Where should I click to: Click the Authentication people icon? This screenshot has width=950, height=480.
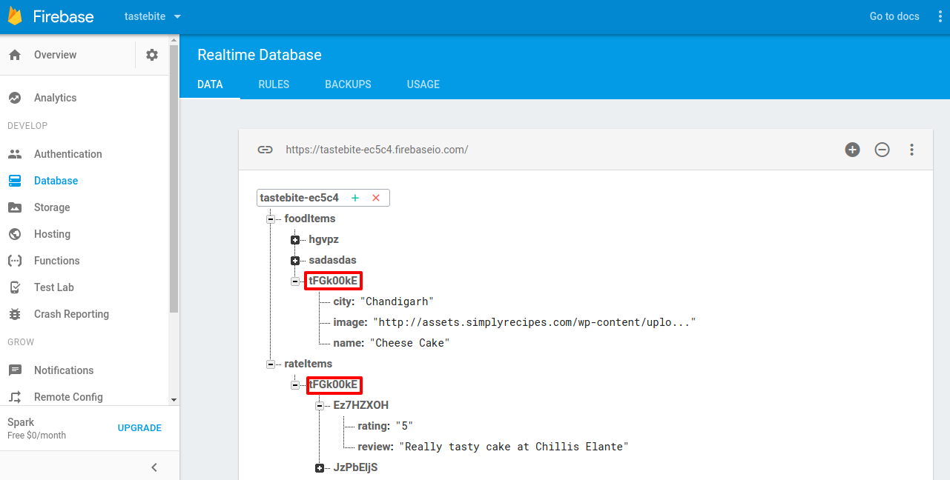[x=15, y=154]
